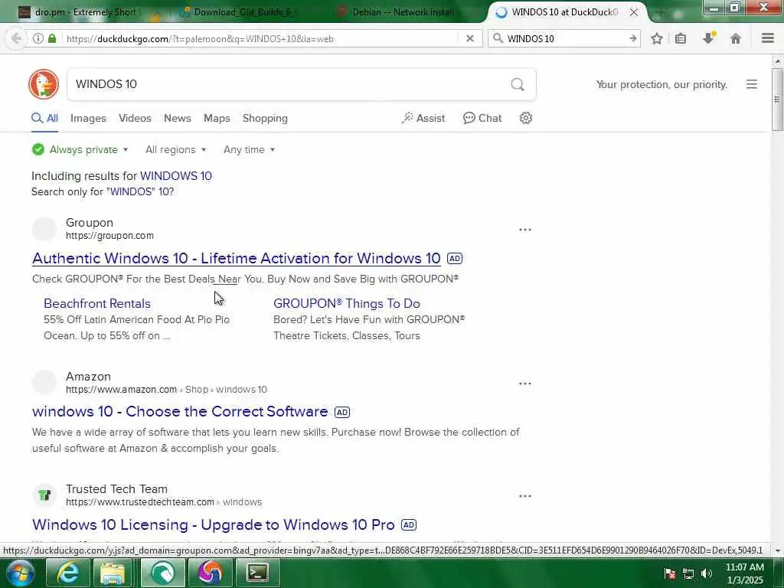The image size is (784, 588).
Task: Open GROUPON Things To Do sublink
Action: coord(347,303)
